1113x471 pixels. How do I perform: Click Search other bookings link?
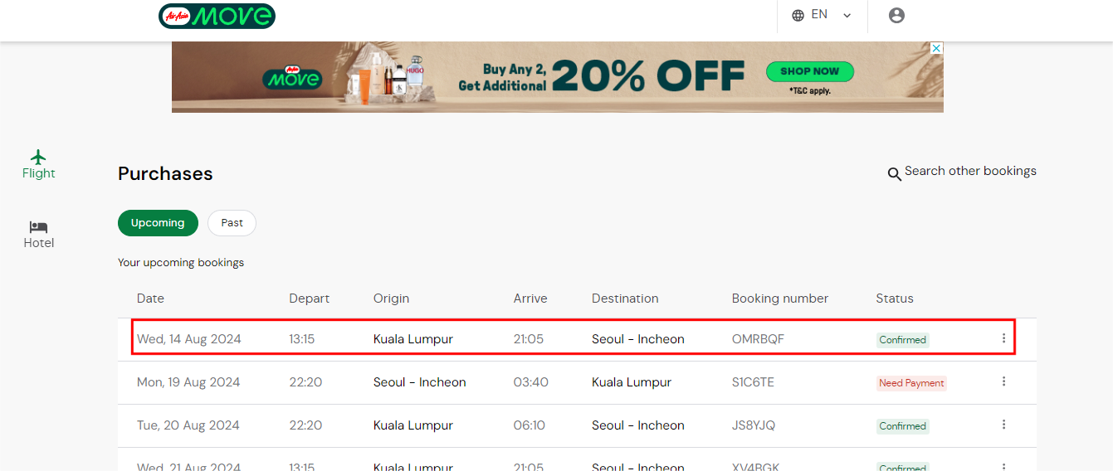click(969, 171)
